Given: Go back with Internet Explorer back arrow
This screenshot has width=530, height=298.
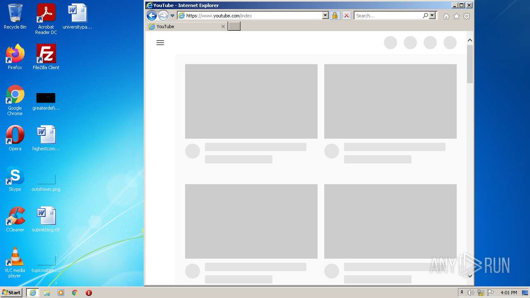Looking at the screenshot, I should (x=152, y=16).
